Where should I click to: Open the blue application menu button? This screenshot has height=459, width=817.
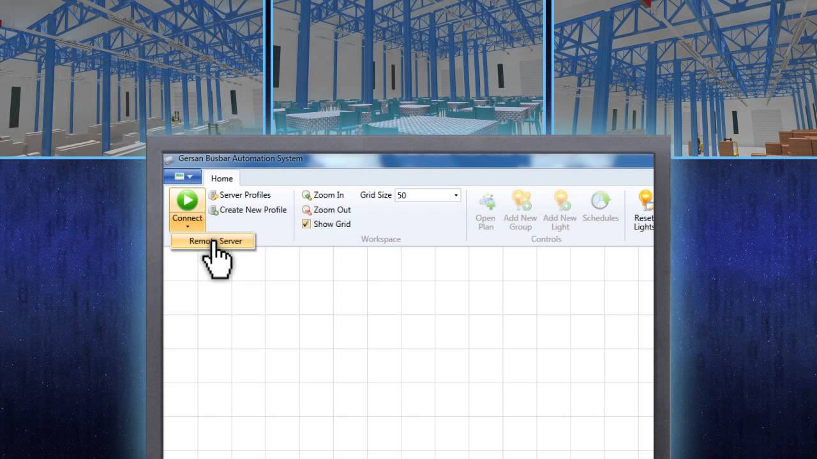pos(183,177)
